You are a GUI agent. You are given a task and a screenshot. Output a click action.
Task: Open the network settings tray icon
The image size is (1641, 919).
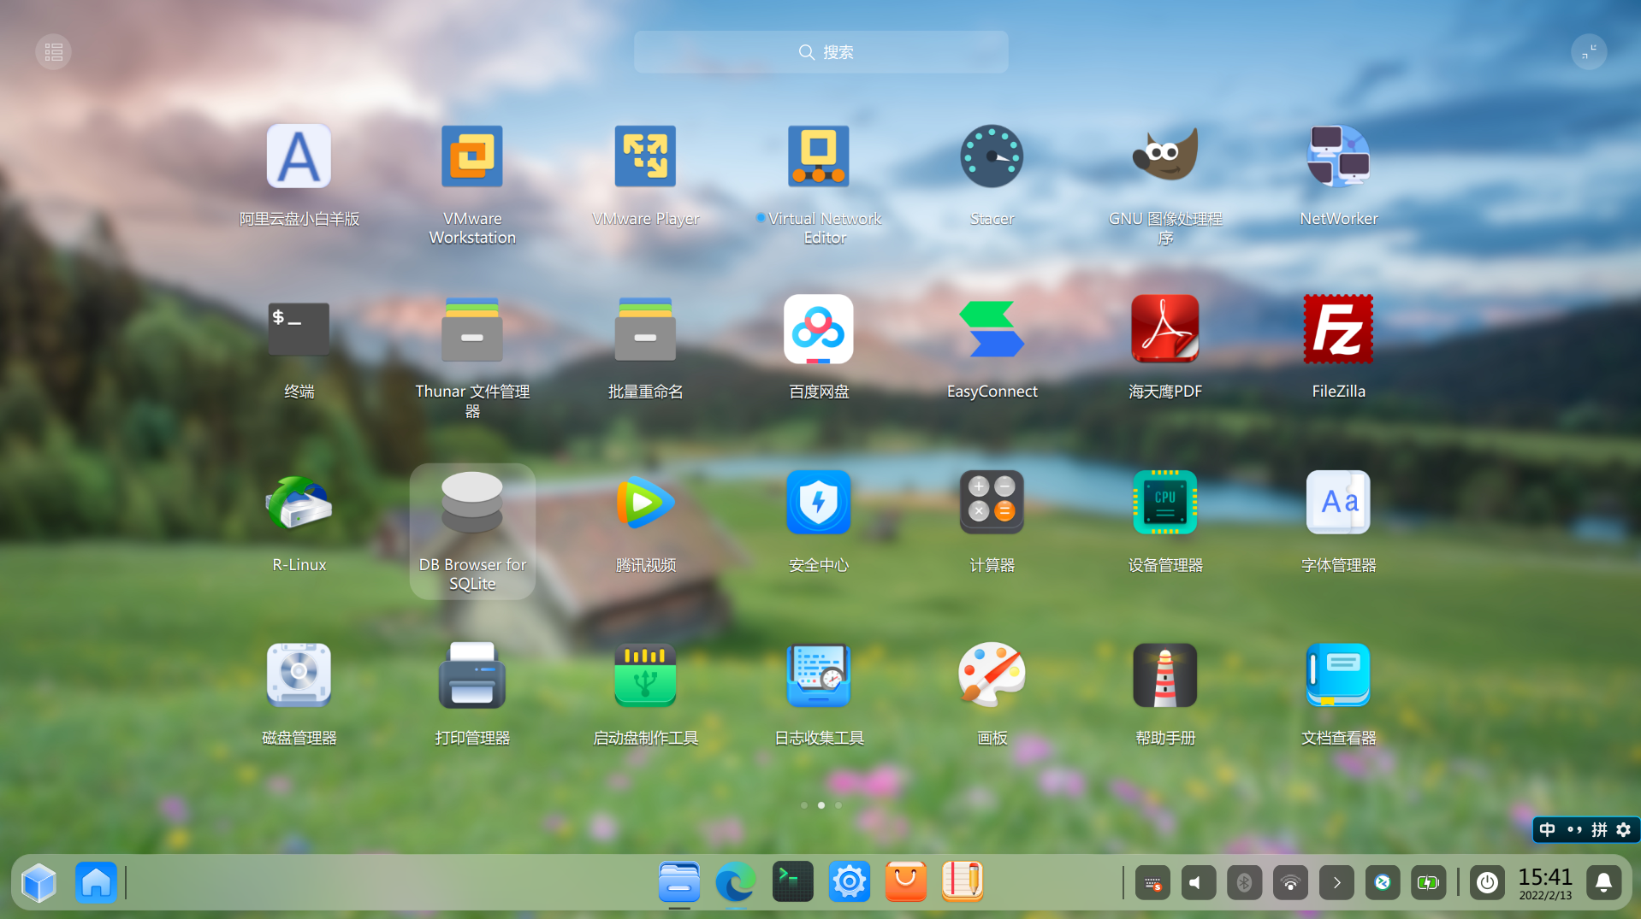point(1290,883)
